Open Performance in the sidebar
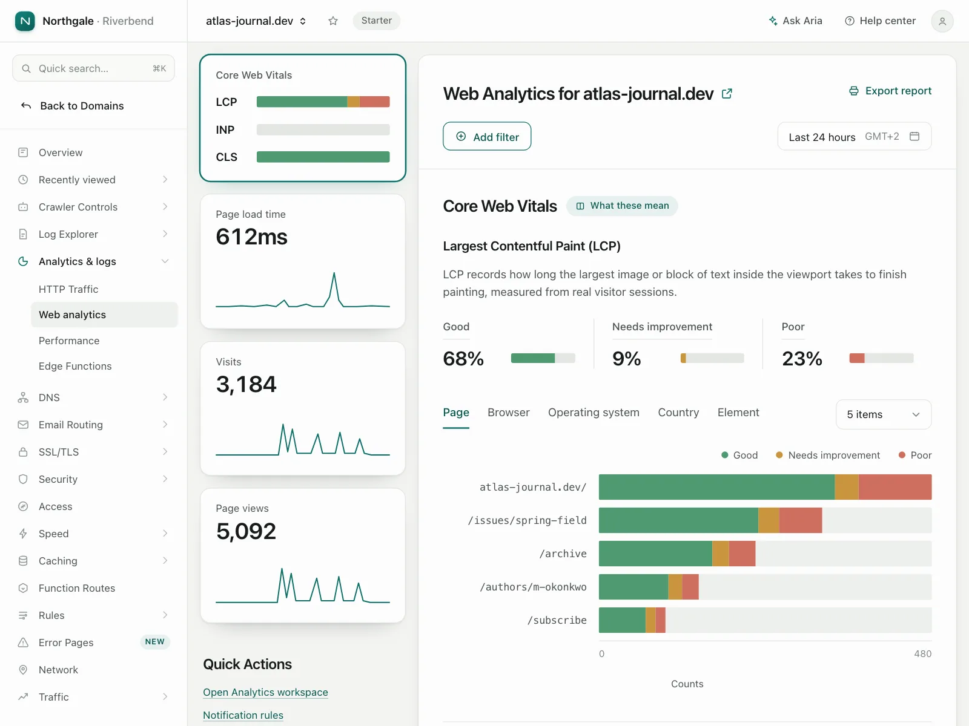 (x=104, y=341)
